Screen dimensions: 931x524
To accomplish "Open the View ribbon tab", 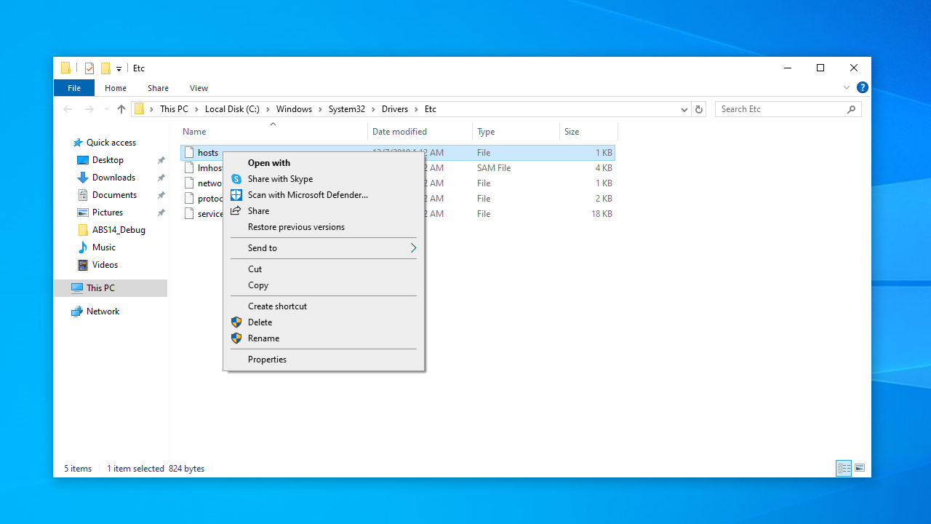I will [199, 88].
